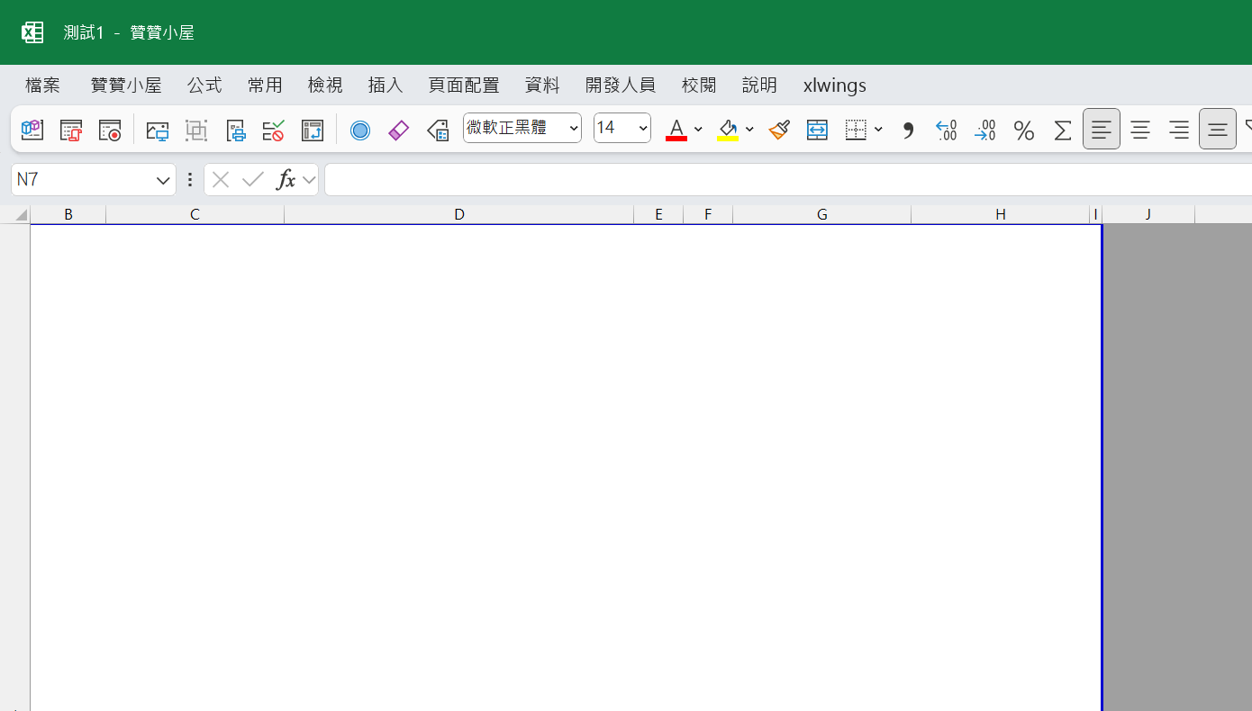The image size is (1252, 711).
Task: Click the fx insert function button
Action: (286, 180)
